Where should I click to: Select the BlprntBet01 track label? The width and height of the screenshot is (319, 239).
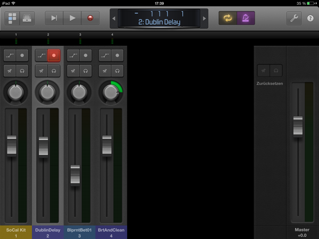click(x=80, y=232)
